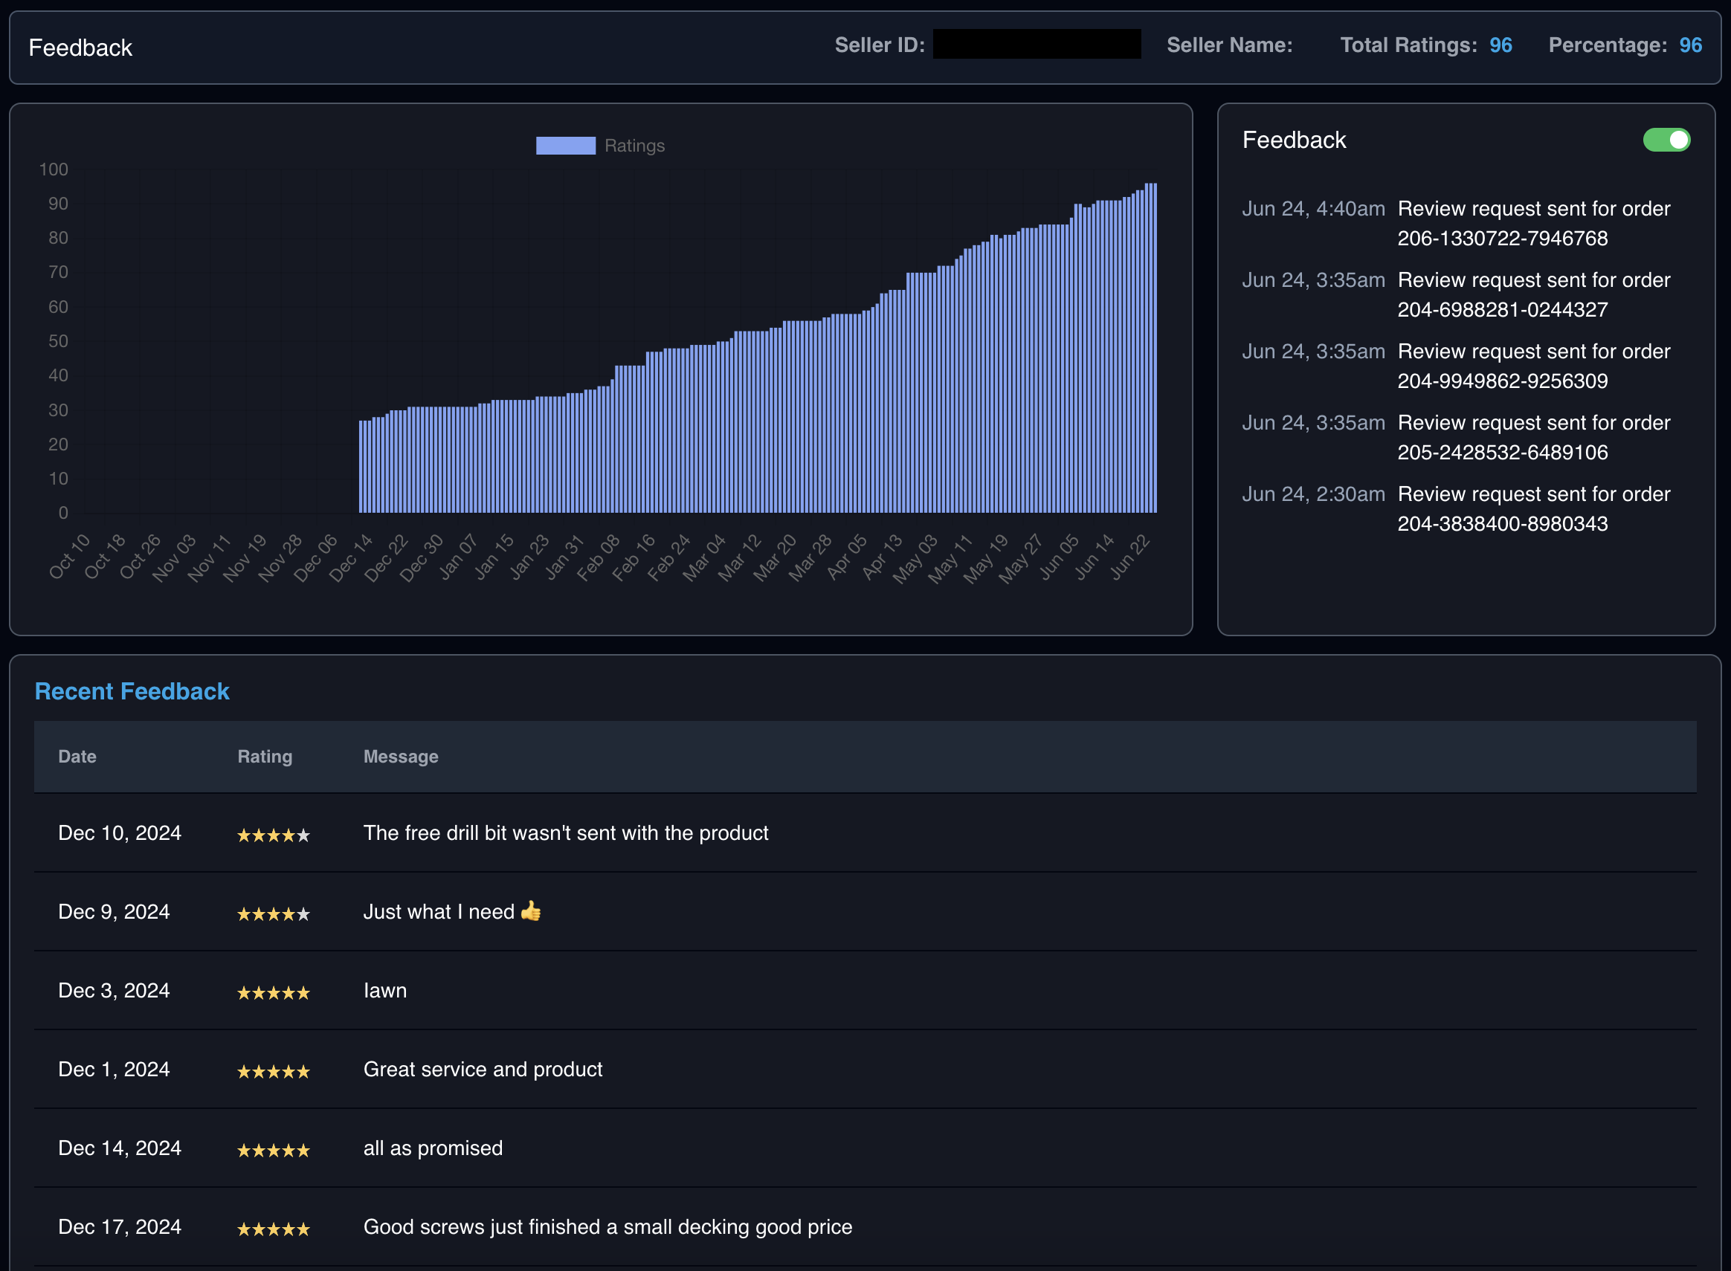Click the star rating for Dec 9, 2024
The width and height of the screenshot is (1731, 1271).
[273, 913]
